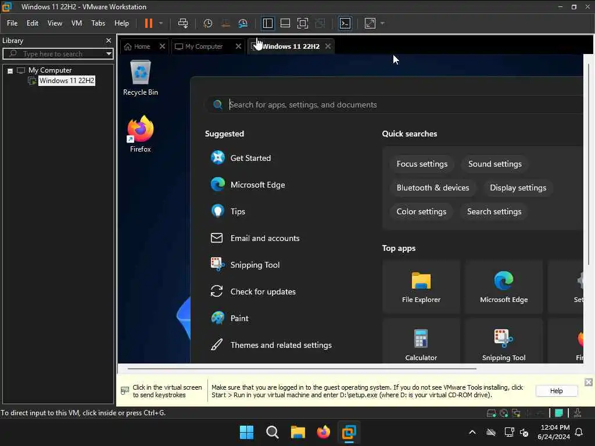595x446 pixels.
Task: Click the search for apps input field
Action: (x=395, y=105)
